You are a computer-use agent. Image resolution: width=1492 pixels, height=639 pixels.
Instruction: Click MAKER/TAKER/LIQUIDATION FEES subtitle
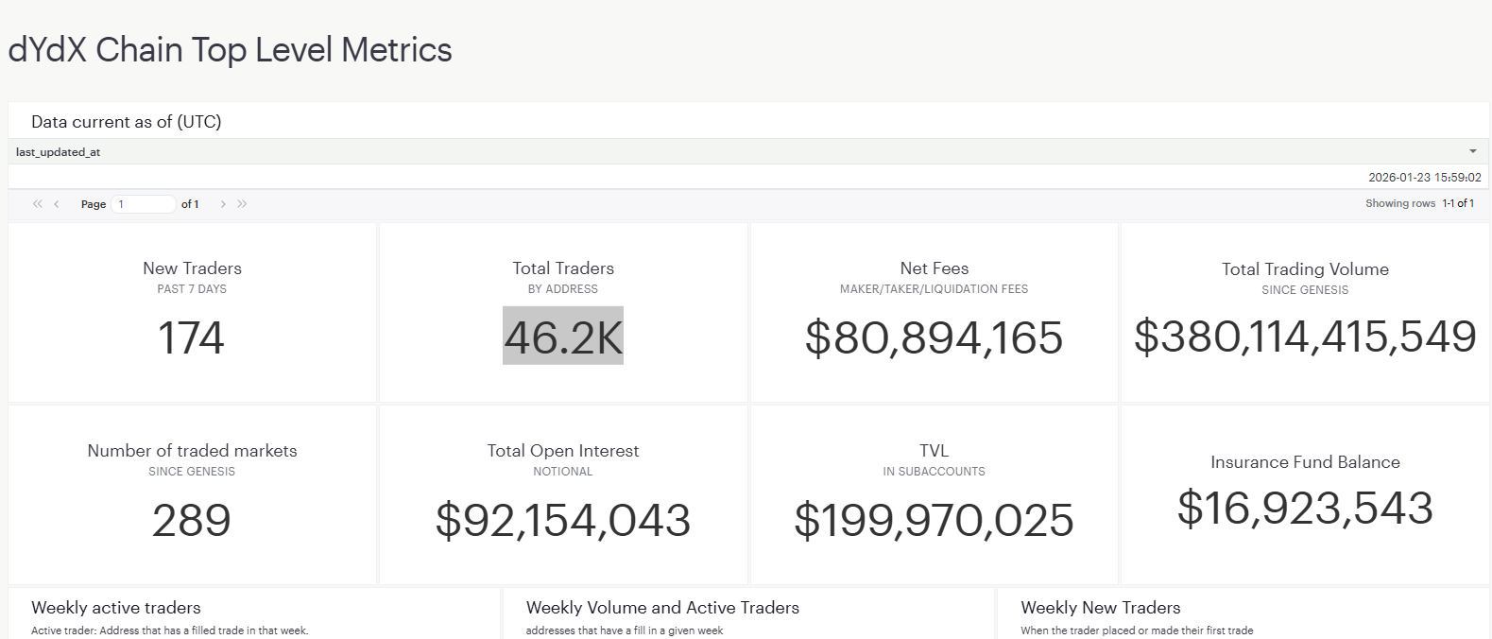point(935,289)
